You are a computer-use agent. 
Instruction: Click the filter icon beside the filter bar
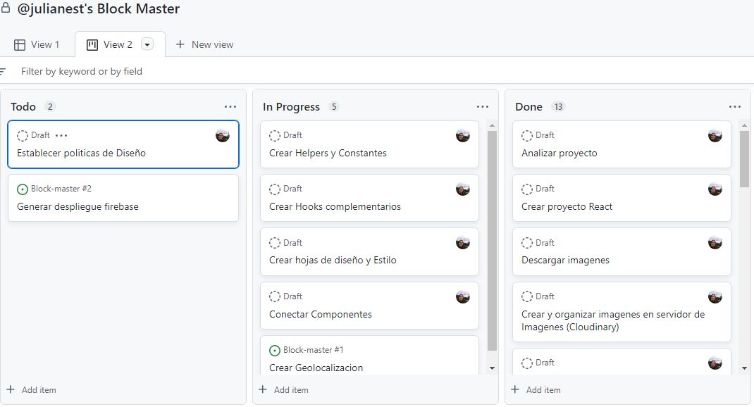click(x=5, y=71)
